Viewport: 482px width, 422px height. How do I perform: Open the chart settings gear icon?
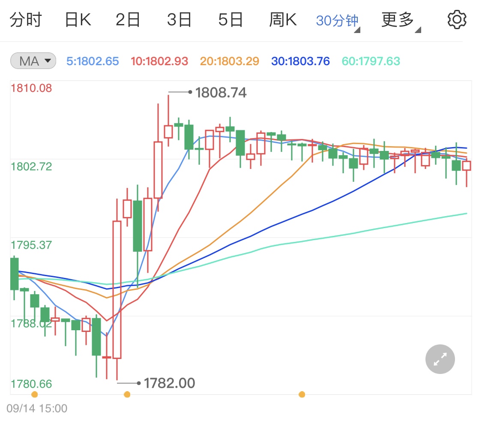(457, 19)
